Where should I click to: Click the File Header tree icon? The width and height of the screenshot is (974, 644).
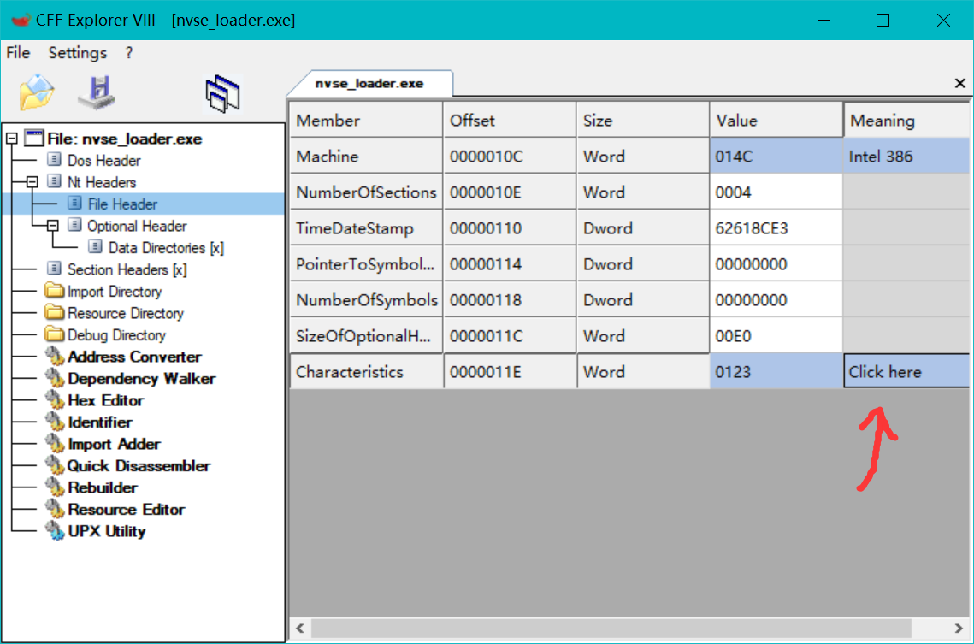[74, 203]
